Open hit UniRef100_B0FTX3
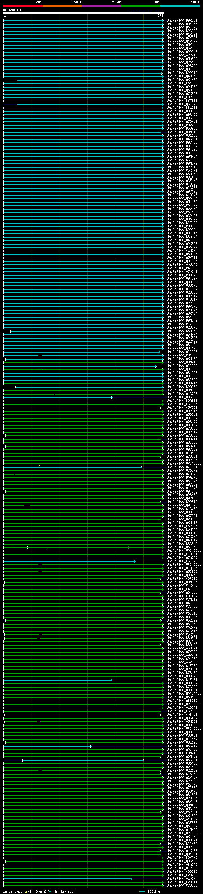Viewport: 203px width, 894px height. point(182,27)
